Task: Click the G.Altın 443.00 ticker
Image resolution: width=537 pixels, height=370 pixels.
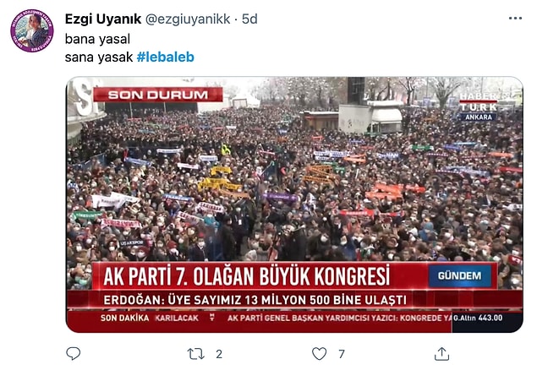Action: tap(478, 318)
